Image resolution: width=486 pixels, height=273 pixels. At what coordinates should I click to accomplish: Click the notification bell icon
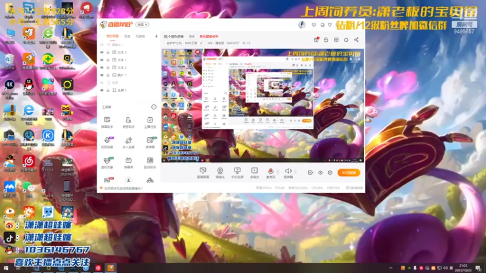point(346,39)
